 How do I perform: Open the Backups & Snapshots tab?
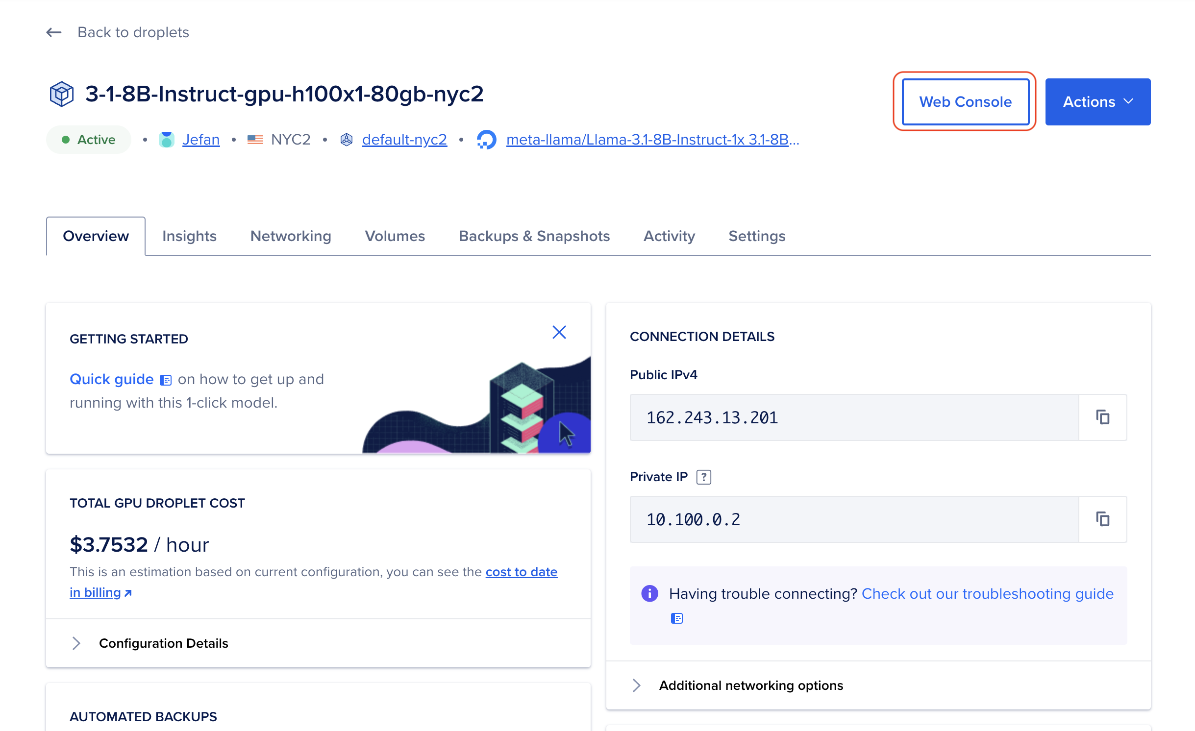pos(534,236)
